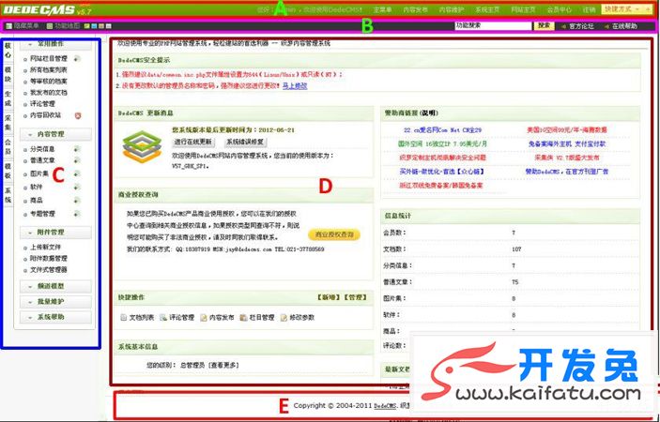Open 主菜单 in the top navigation
Image resolution: width=660 pixels, height=422 pixels.
(383, 9)
